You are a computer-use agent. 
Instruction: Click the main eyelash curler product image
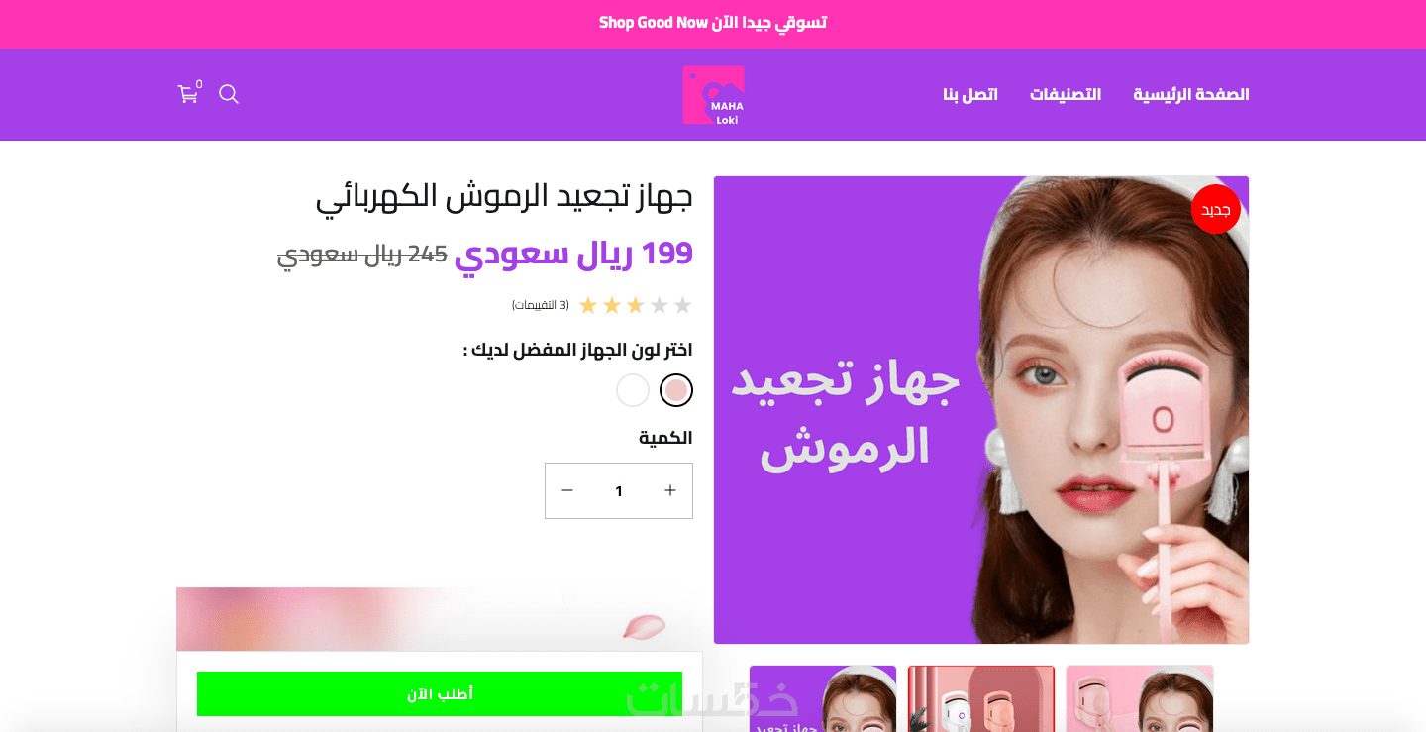(981, 410)
